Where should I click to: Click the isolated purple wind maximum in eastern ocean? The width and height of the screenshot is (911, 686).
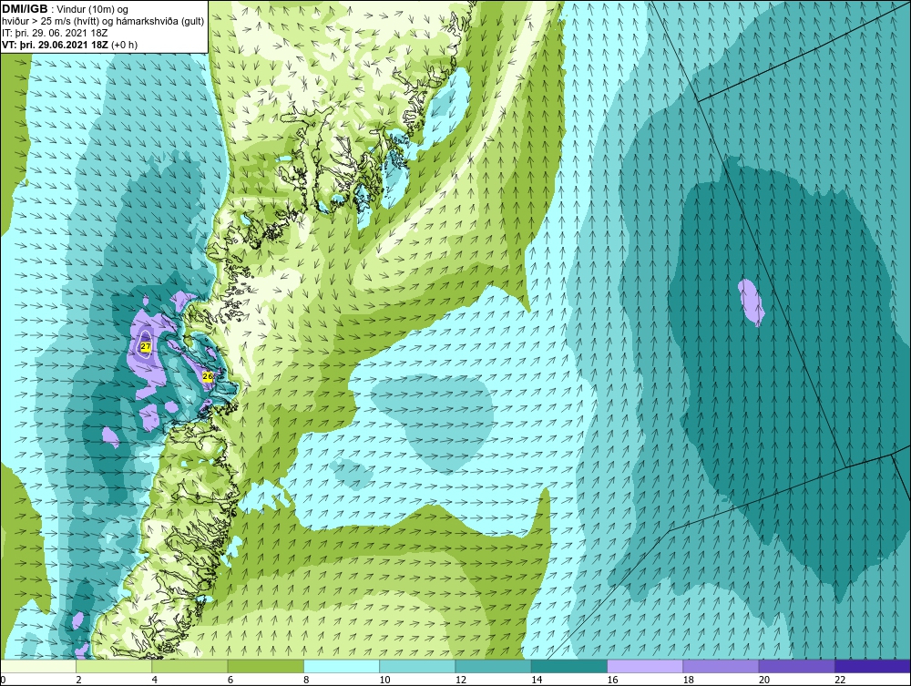[x=751, y=302]
